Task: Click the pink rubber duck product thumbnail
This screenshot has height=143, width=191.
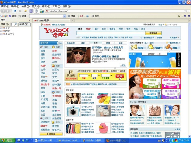Action: coord(103,128)
